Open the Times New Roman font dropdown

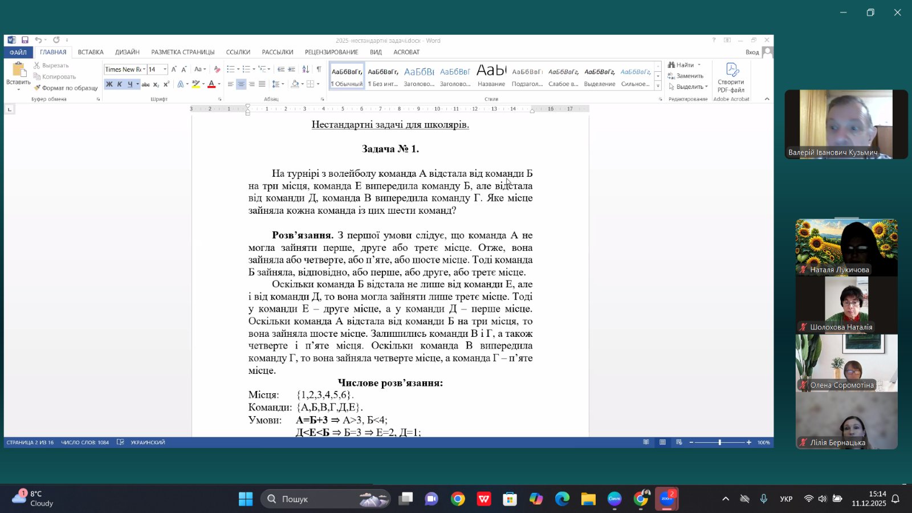pyautogui.click(x=144, y=70)
